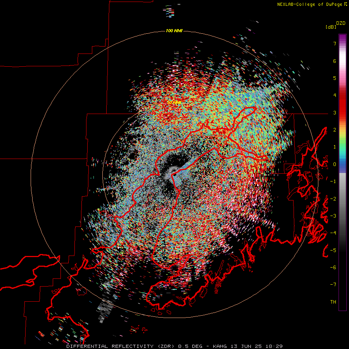The height and width of the screenshot is (349, 349).
Task: Click the radar site center point
Action: (175, 175)
